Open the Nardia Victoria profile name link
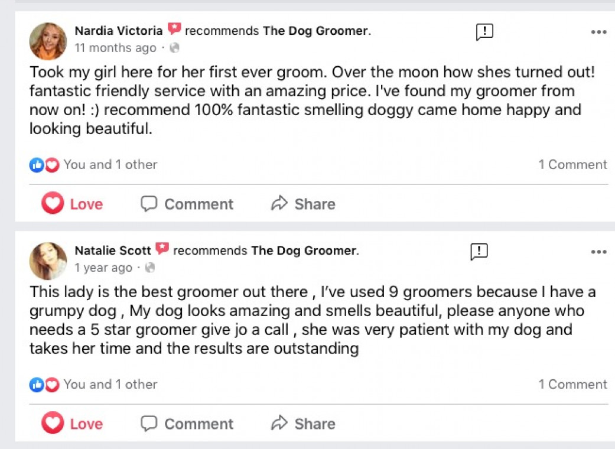Image resolution: width=615 pixels, height=449 pixels. coord(118,31)
